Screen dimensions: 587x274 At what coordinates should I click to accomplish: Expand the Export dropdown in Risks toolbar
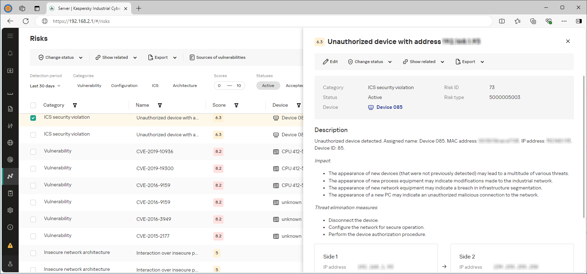click(163, 57)
